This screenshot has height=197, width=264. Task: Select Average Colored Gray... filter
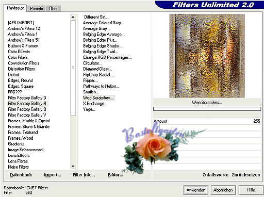pyautogui.click(x=103, y=23)
